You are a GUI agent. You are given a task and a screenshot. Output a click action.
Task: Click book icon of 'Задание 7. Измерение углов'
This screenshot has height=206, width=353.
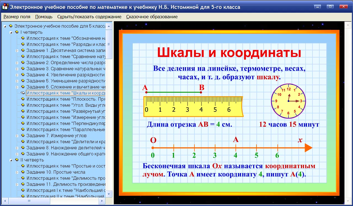pyautogui.click(x=23, y=135)
